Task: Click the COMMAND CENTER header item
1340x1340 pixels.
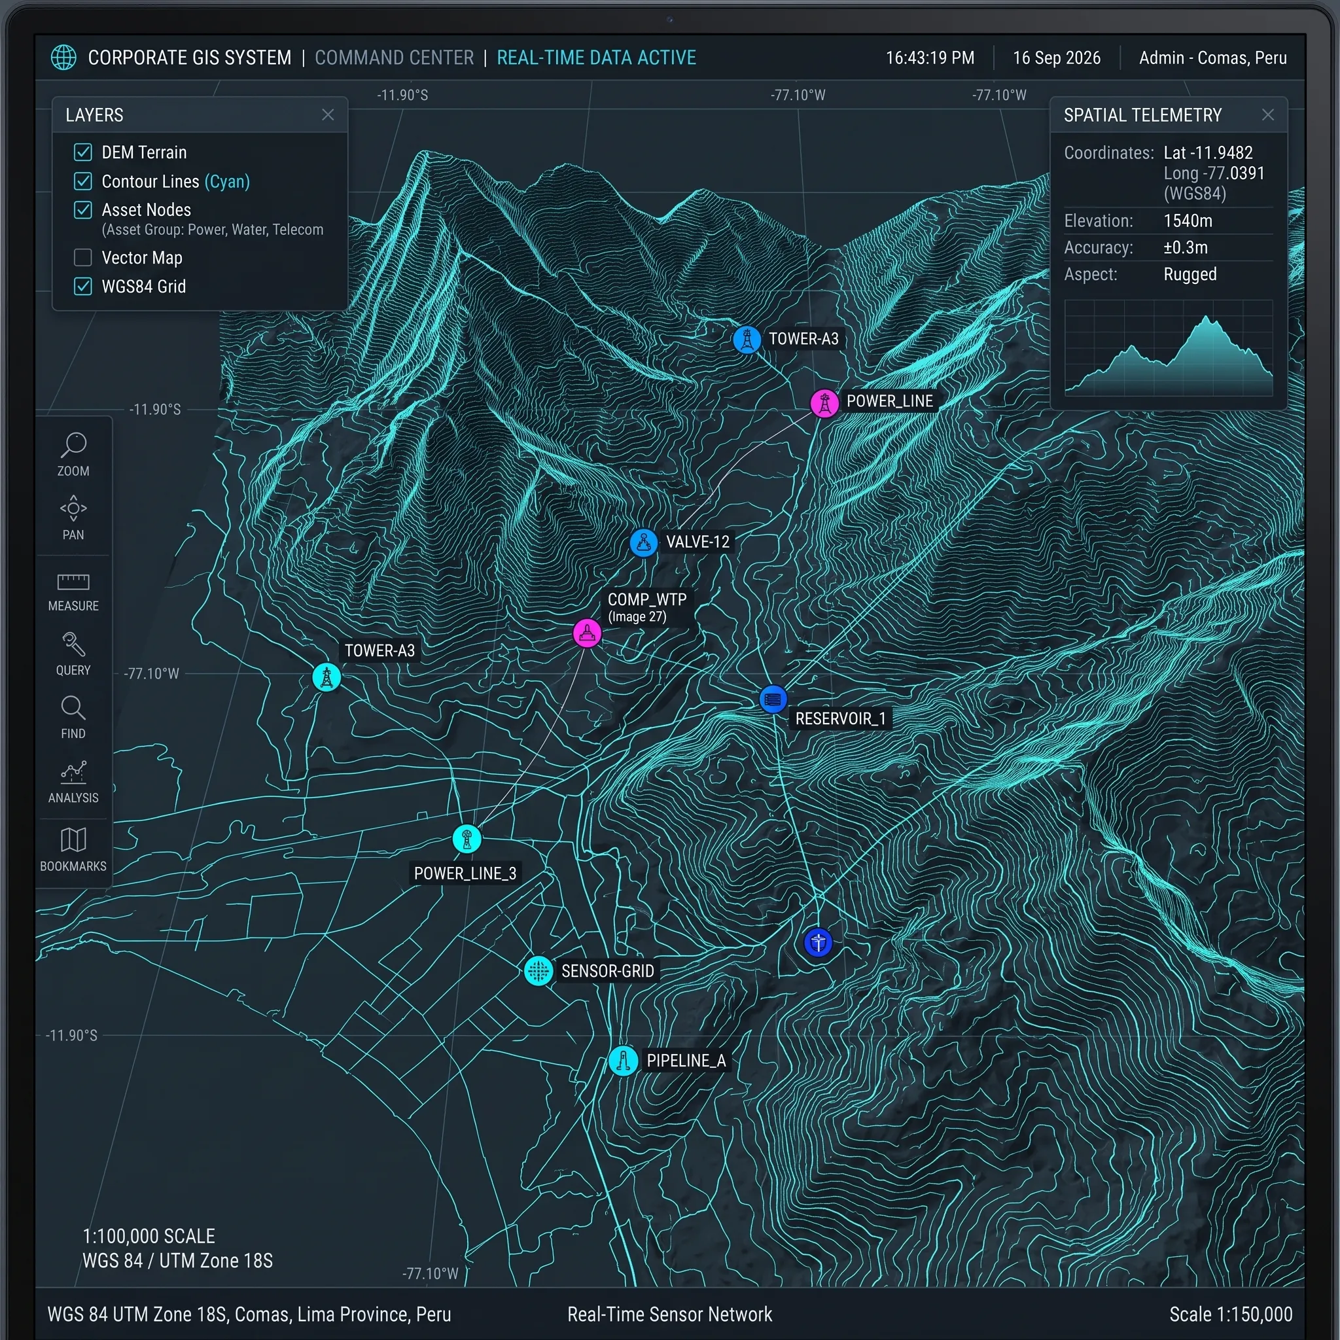Action: (x=395, y=58)
